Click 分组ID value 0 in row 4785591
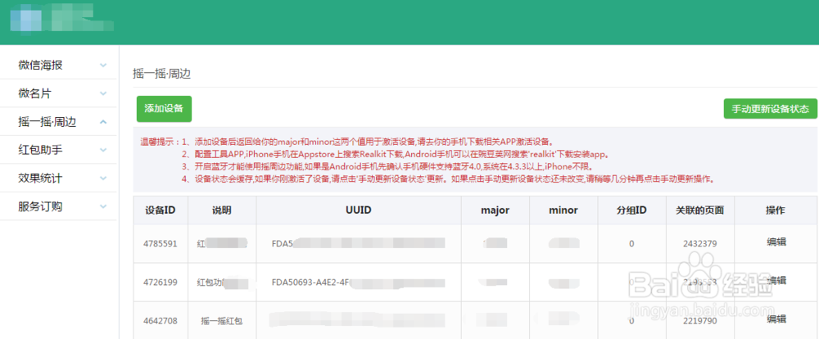819x339 pixels. click(x=631, y=243)
